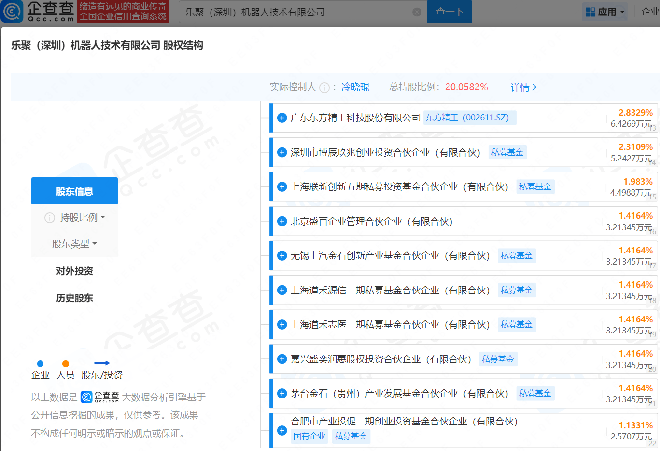
Task: Expand 深圳市博辰玖兆创业投资合伙企业 plus icon
Action: (x=282, y=152)
